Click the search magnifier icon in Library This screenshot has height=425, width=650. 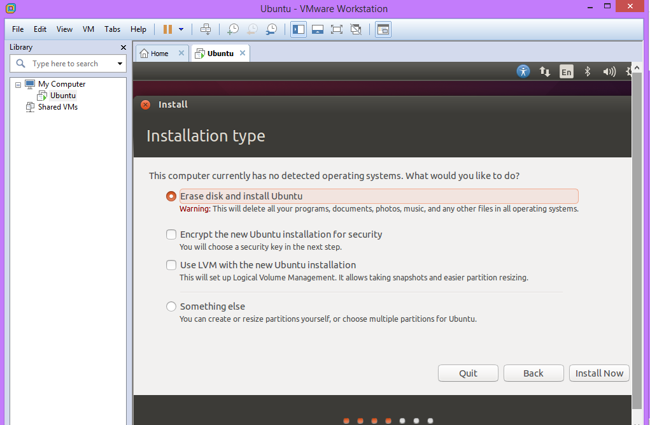click(x=21, y=64)
